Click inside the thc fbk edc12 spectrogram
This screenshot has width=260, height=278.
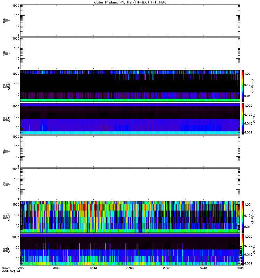pos(130,217)
